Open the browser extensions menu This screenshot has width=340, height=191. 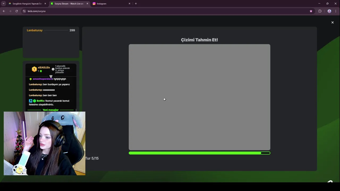click(x=320, y=11)
